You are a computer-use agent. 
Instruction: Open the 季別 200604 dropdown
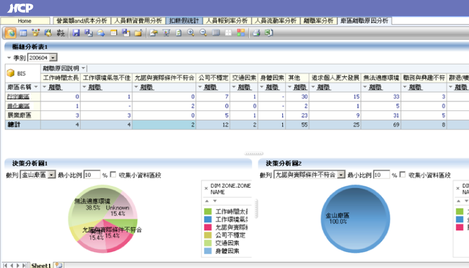tap(54, 57)
